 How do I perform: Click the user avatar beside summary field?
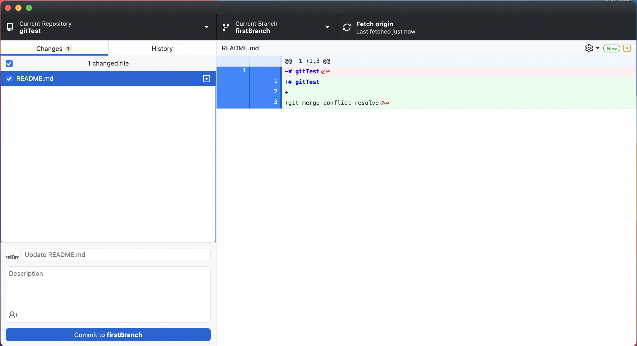coord(12,255)
